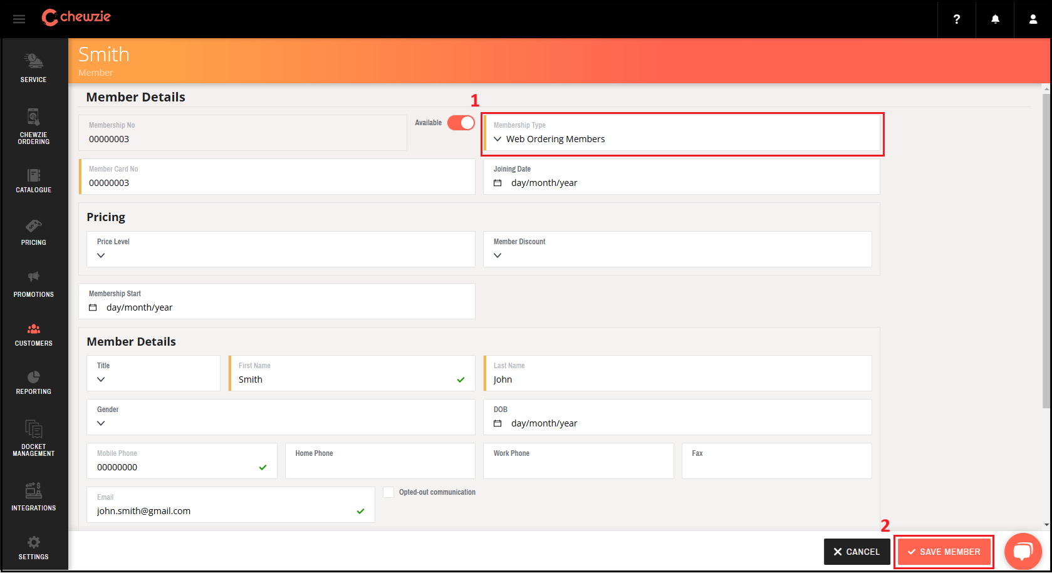Viewport: 1052px width, 573px height.
Task: Click Membership Start calendar icon
Action: [93, 307]
